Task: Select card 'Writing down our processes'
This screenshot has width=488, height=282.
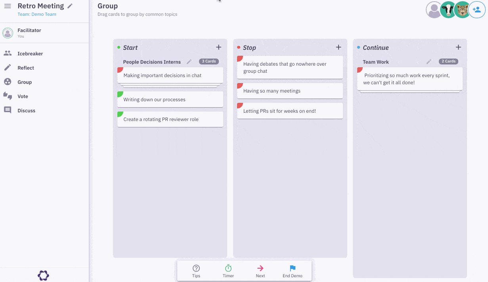Action: (x=170, y=99)
